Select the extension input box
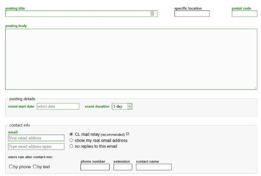The height and width of the screenshot is (176, 261). pos(123,167)
